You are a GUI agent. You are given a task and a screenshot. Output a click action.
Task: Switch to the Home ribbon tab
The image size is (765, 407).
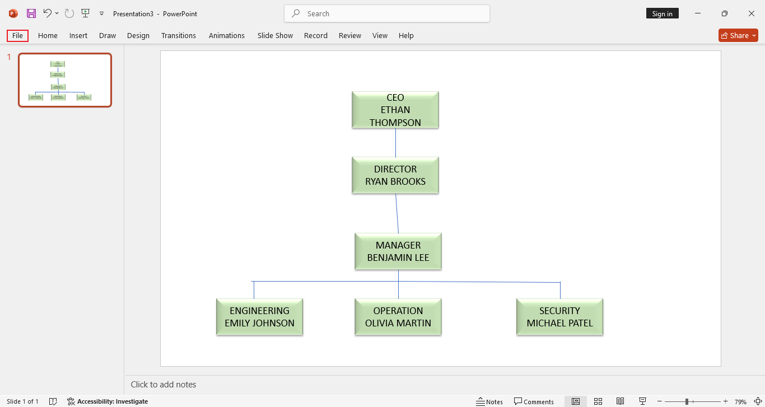(48, 35)
